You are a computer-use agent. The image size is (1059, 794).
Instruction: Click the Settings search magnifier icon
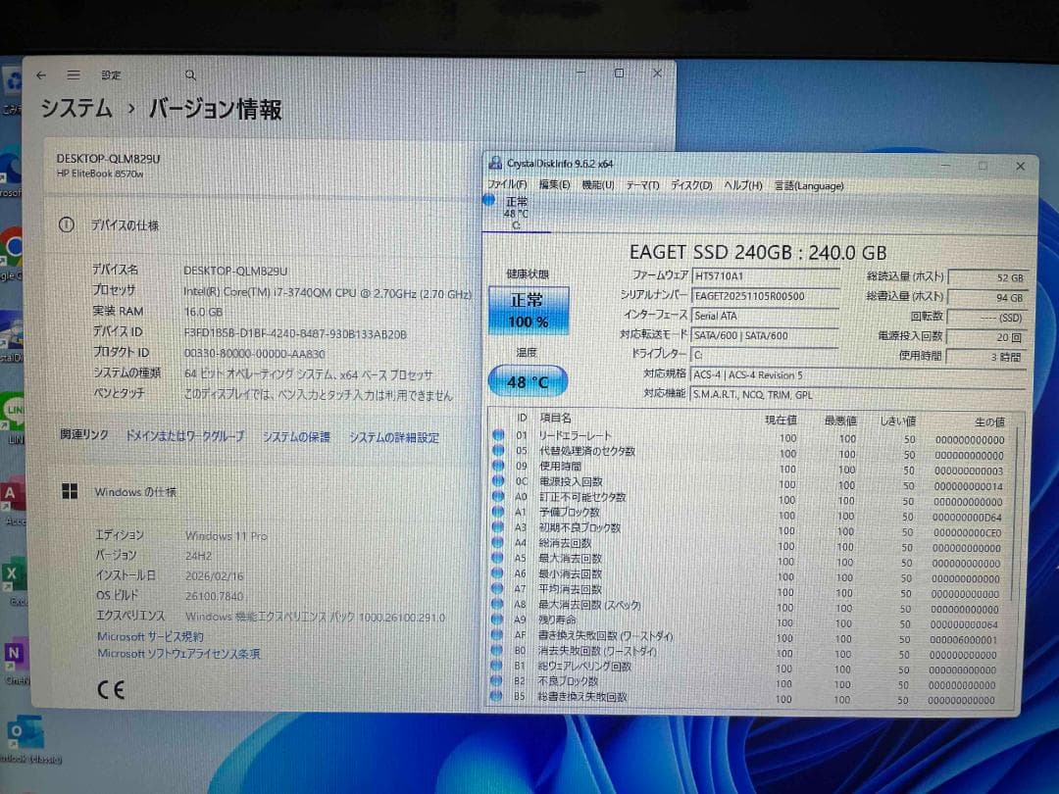tap(190, 74)
